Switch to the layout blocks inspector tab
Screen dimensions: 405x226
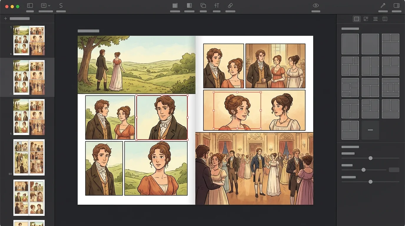[366, 19]
